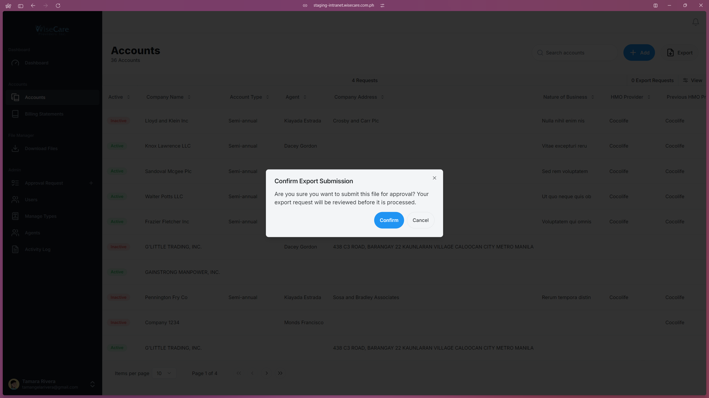This screenshot has height=398, width=709.
Task: Select the Accounts icon in the sidebar
Action: [x=16, y=97]
